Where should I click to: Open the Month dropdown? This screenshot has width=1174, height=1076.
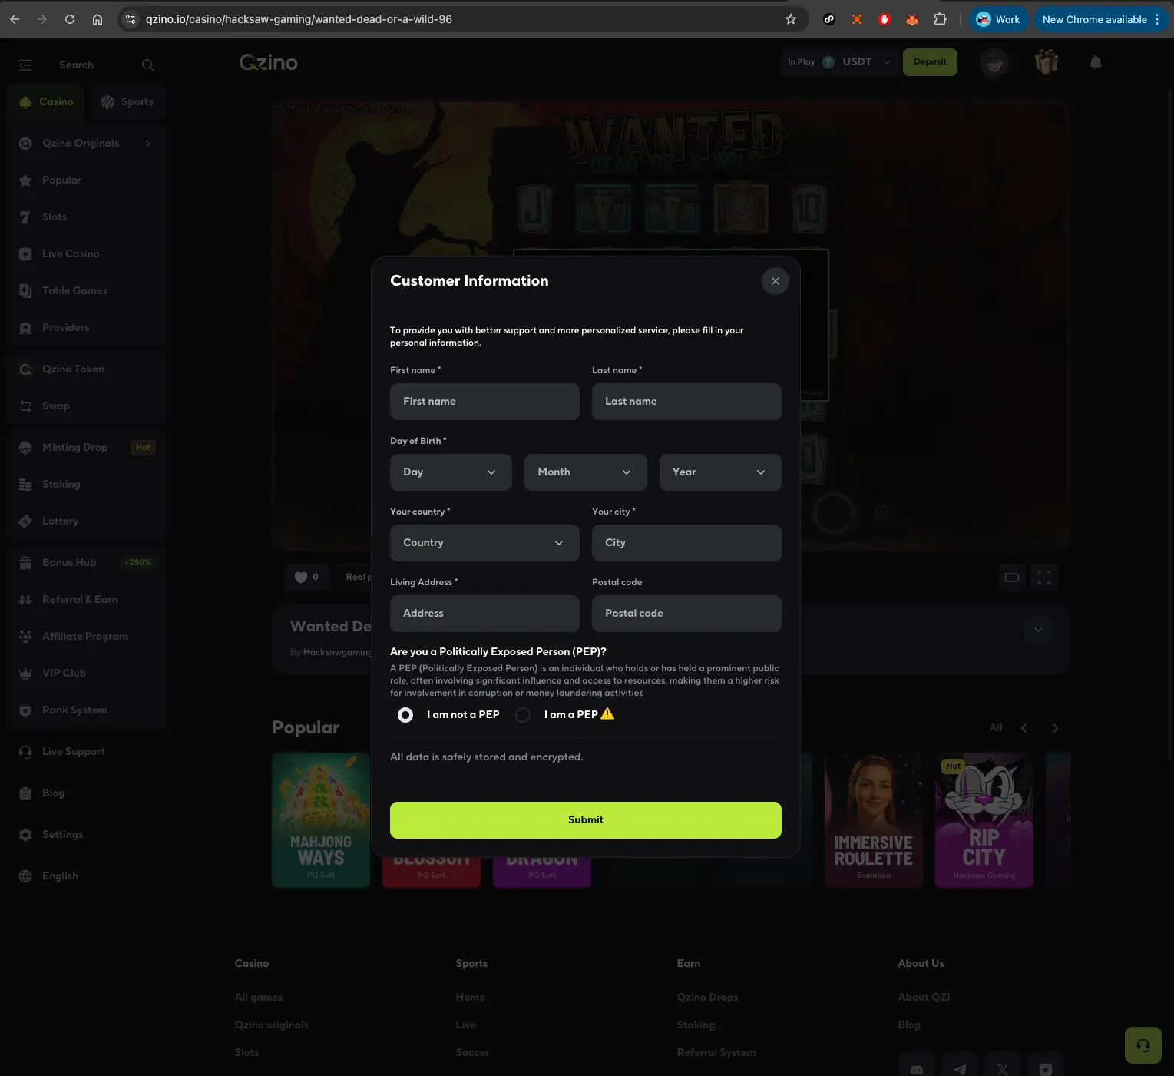click(586, 472)
